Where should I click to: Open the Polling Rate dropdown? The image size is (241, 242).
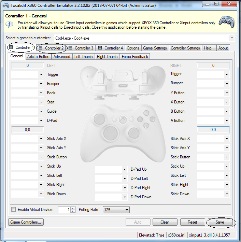[x=116, y=210]
